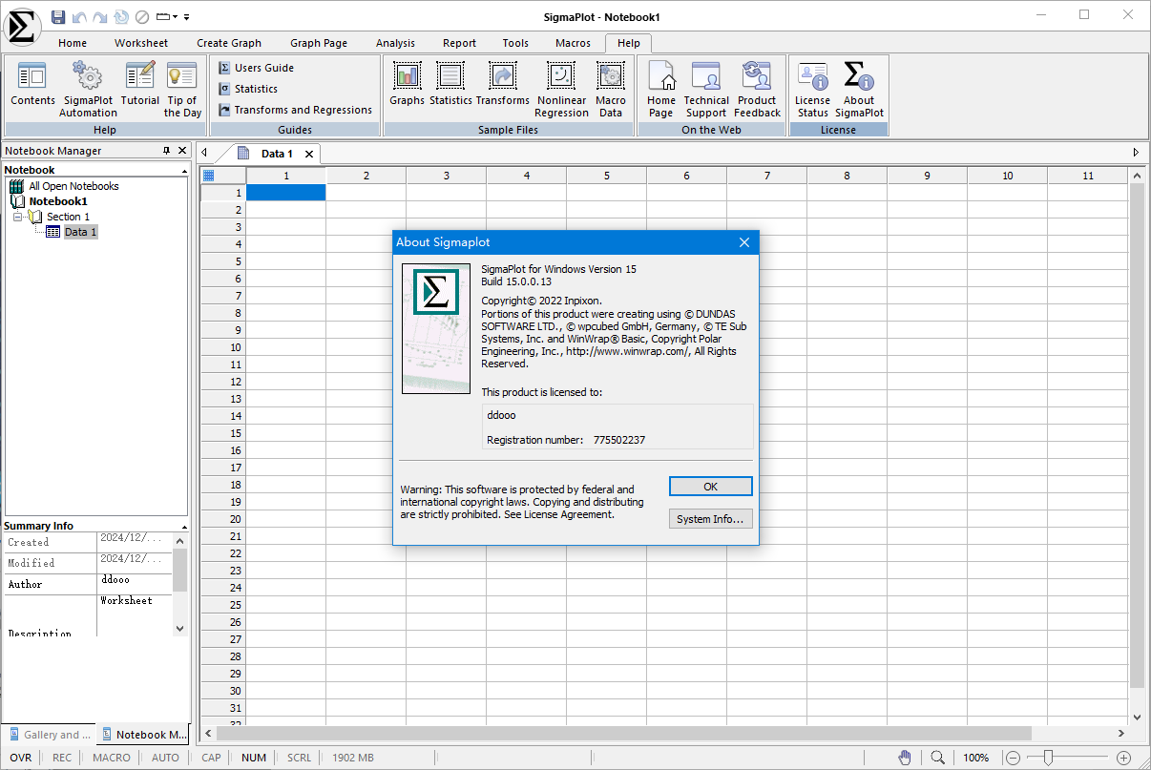Screen dimensions: 1151x770
Task: Toggle the CAP indicator in status bar
Action: pyautogui.click(x=211, y=758)
